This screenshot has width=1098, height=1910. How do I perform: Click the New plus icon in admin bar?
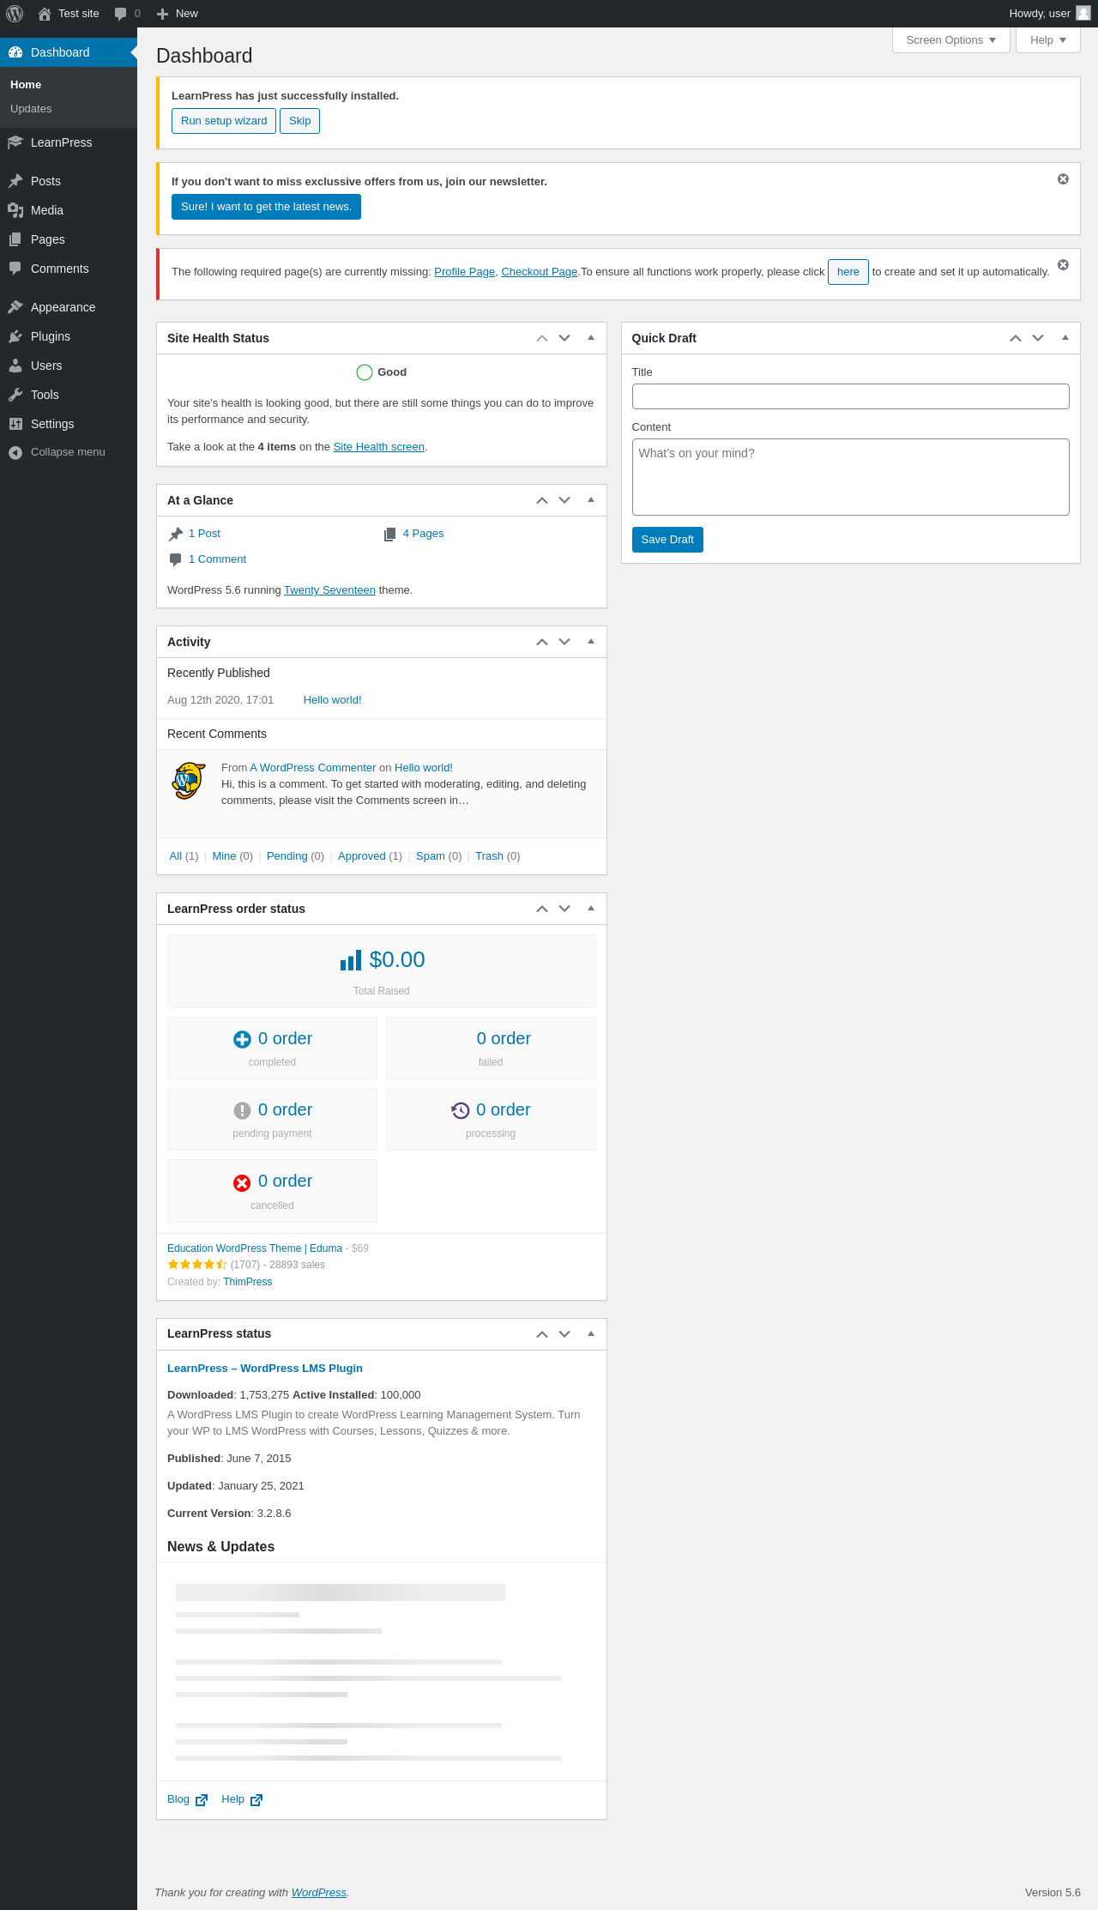click(162, 14)
